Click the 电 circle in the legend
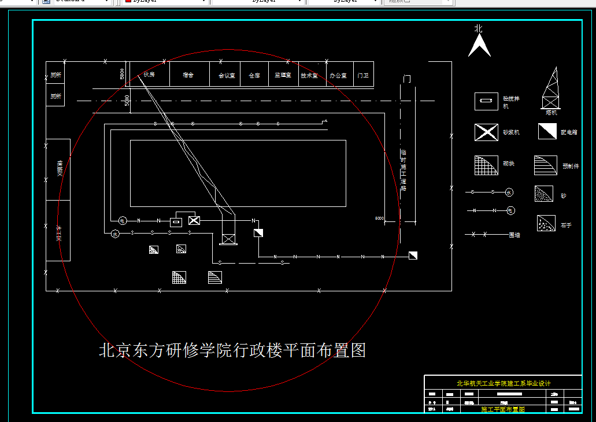Image resolution: width=596 pixels, height=422 pixels. tap(511, 210)
